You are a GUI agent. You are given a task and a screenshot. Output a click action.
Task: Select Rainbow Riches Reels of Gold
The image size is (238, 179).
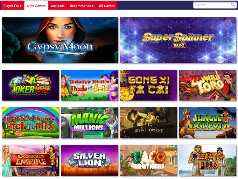click(x=89, y=85)
